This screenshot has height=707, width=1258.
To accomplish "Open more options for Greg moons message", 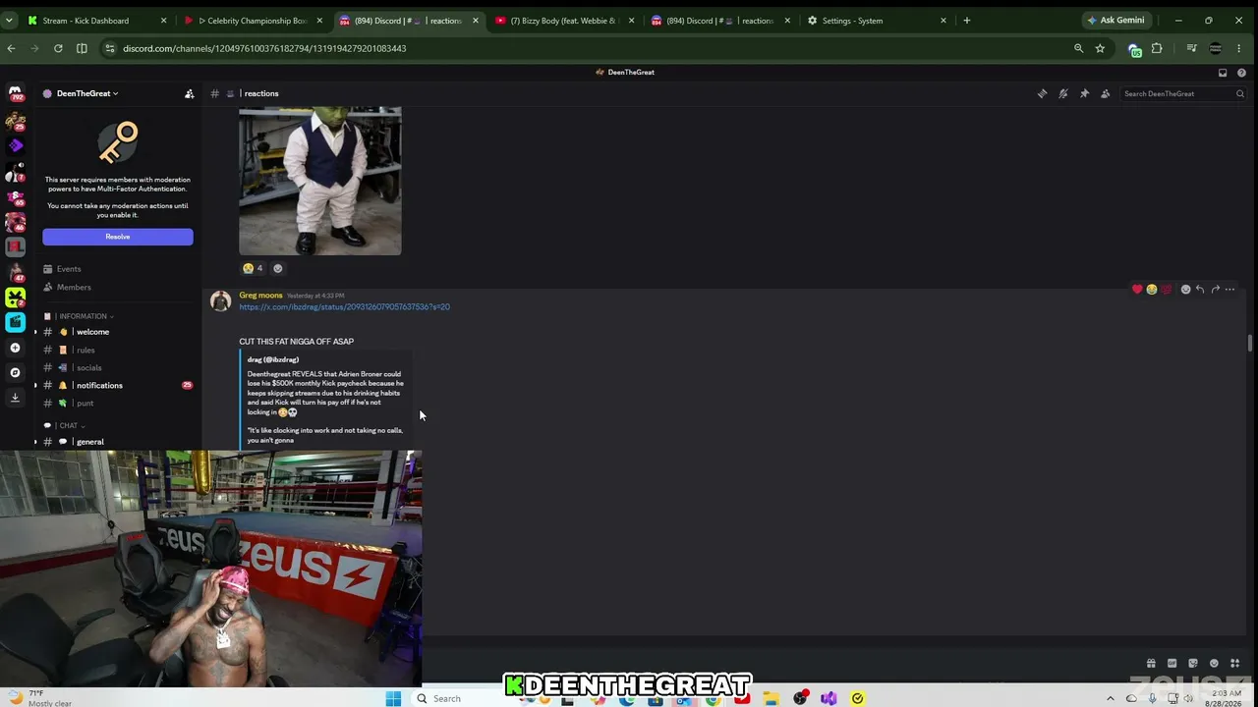I will 1229,290.
